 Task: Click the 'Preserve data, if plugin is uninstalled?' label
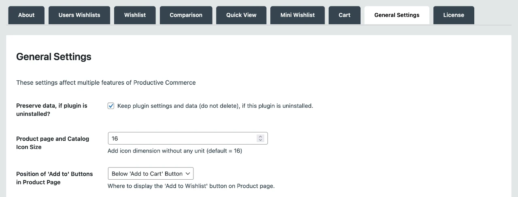tap(52, 110)
